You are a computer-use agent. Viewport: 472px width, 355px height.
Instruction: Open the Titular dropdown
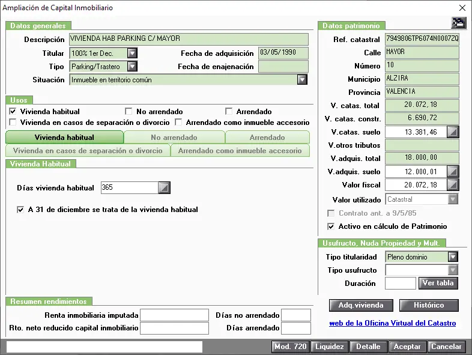click(x=132, y=53)
